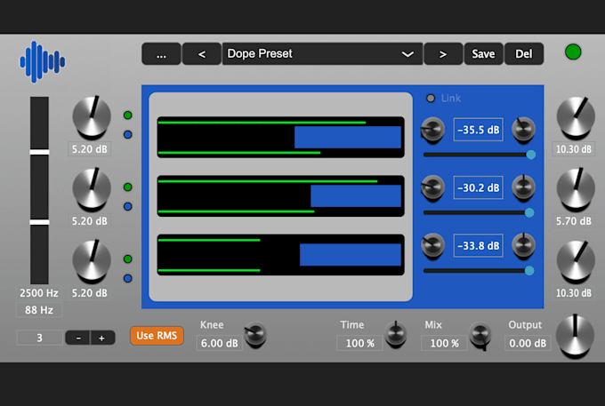Image resolution: width=605 pixels, height=406 pixels.
Task: Go to the next preset with > button
Action: [442, 54]
